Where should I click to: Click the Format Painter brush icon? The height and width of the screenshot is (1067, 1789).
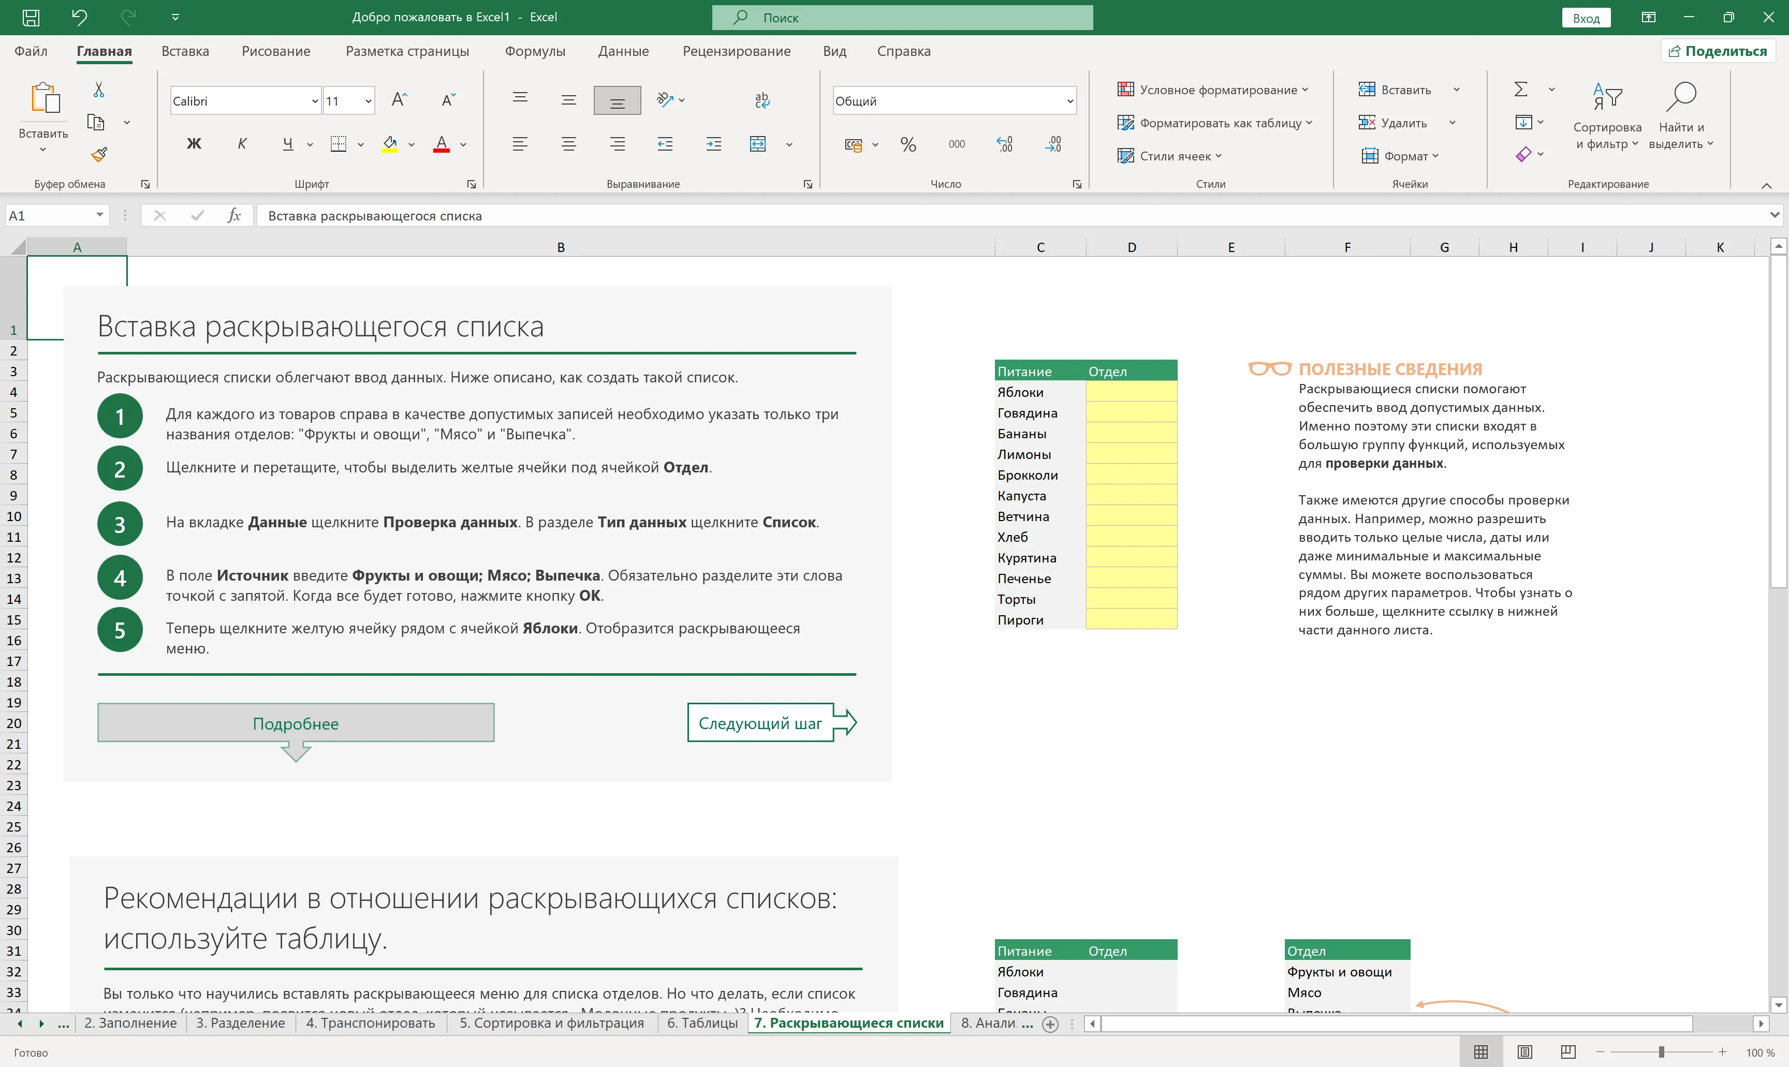tap(99, 154)
